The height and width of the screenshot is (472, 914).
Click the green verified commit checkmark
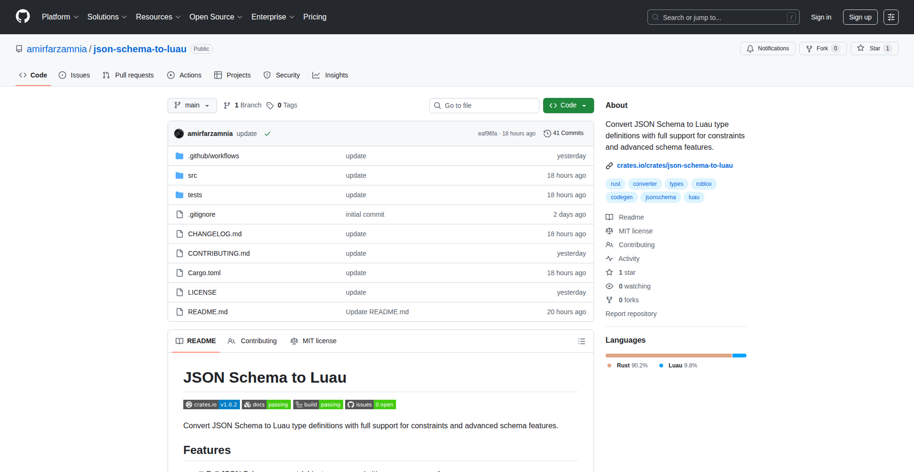(x=268, y=134)
